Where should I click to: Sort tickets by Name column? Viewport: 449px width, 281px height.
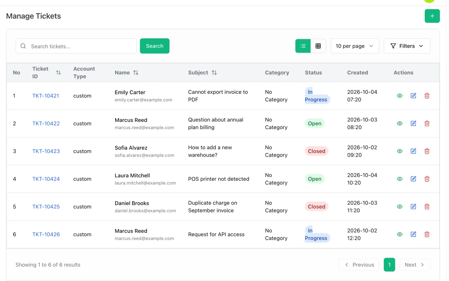coord(136,72)
